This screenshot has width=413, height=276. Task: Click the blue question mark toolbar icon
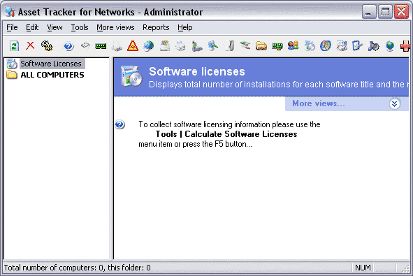click(x=68, y=46)
